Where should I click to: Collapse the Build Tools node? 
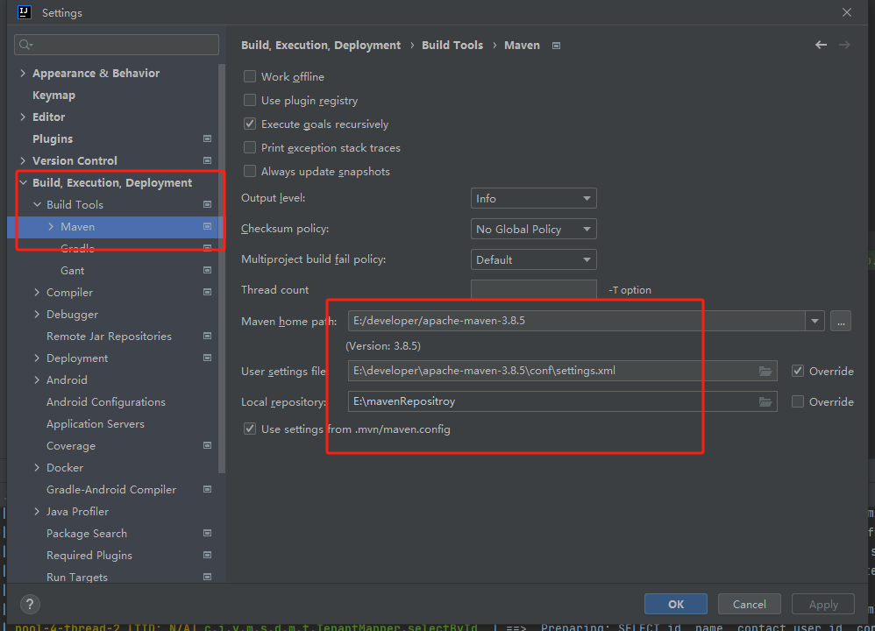(x=37, y=205)
